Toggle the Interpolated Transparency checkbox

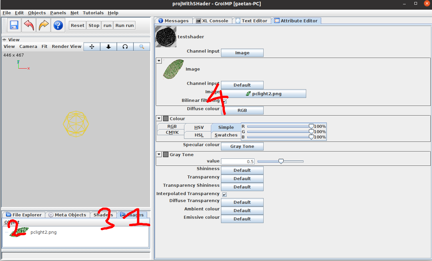[x=225, y=194]
